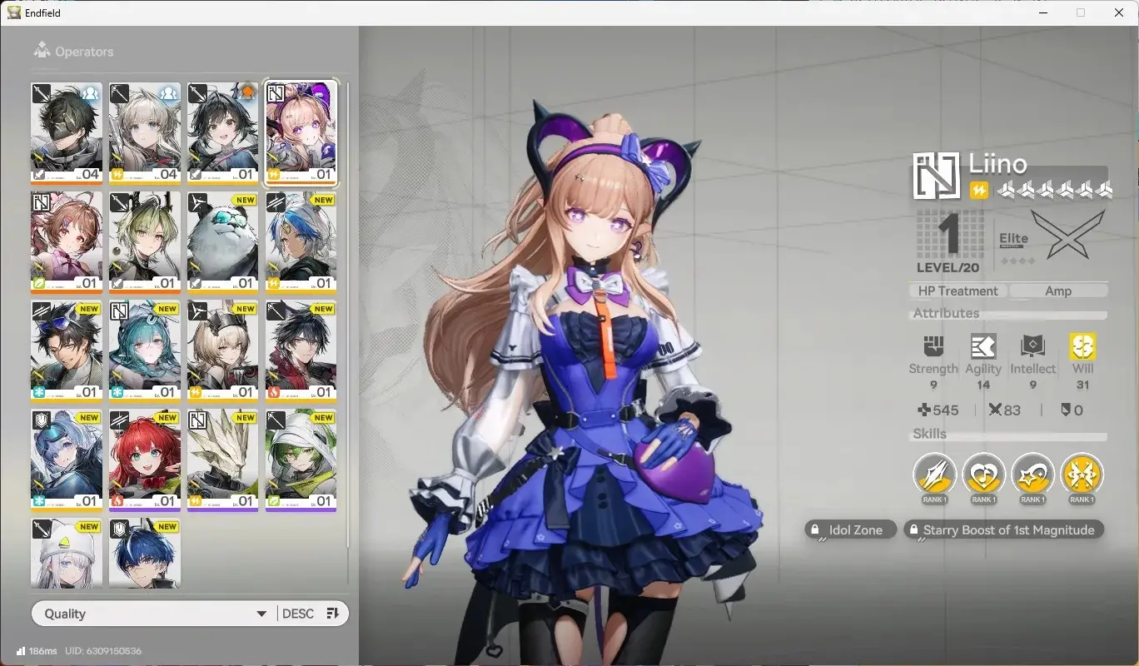Click Liino's class emblem icon

(x=937, y=176)
